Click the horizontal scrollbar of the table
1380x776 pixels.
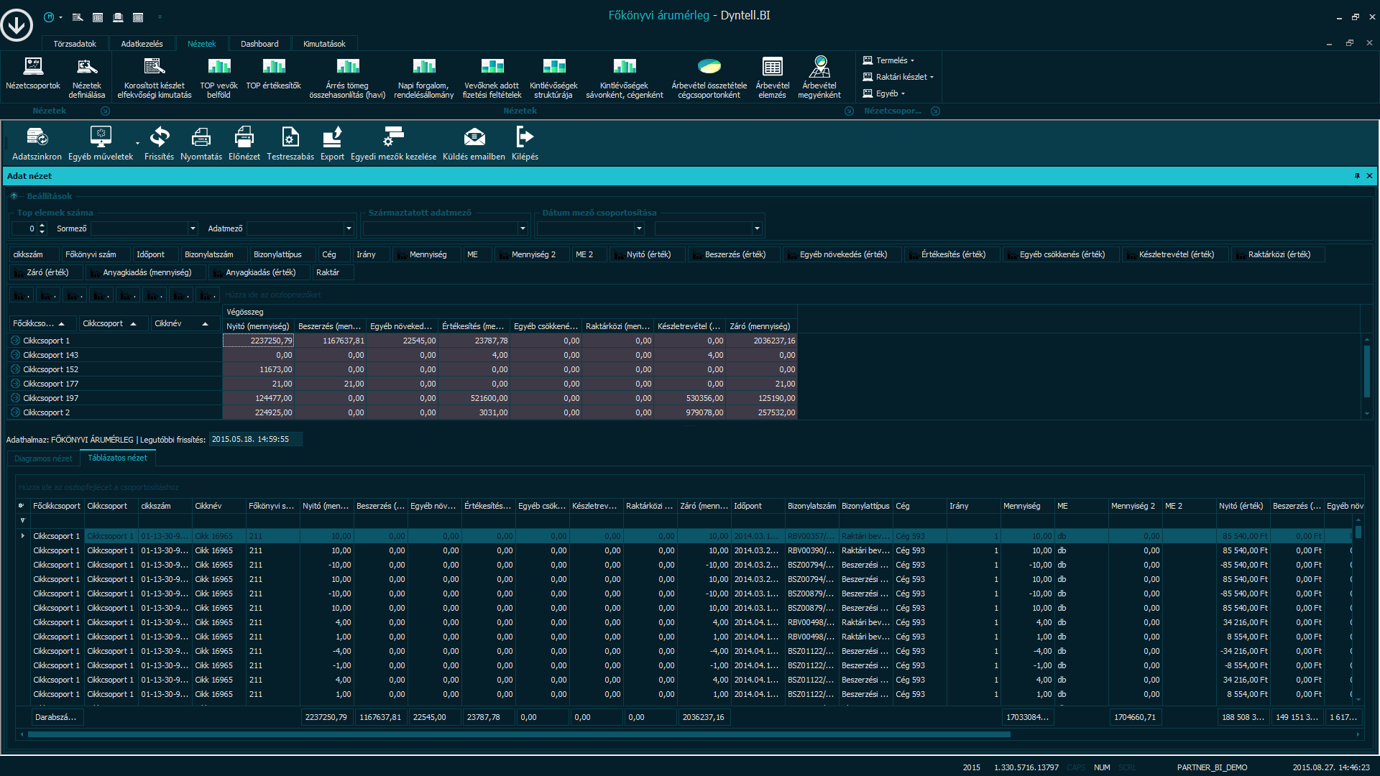tap(517, 734)
